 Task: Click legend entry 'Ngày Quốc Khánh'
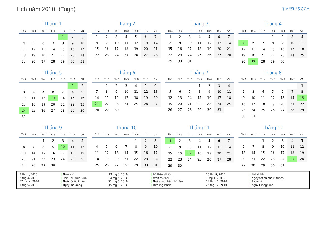(75, 182)
